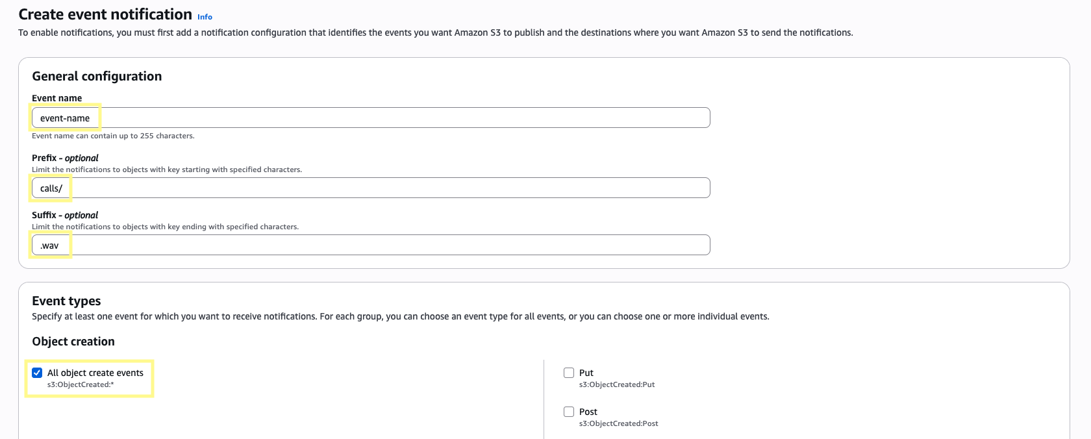Click the "Prefix - optional" field label

tap(65, 158)
